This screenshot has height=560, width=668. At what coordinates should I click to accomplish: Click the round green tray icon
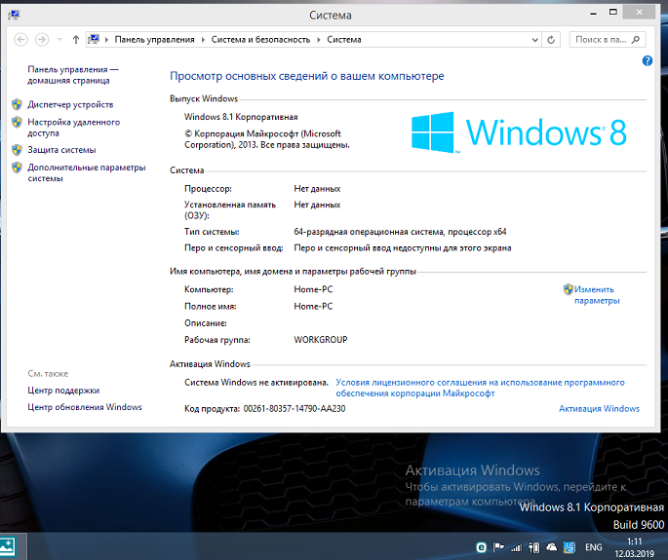482,547
